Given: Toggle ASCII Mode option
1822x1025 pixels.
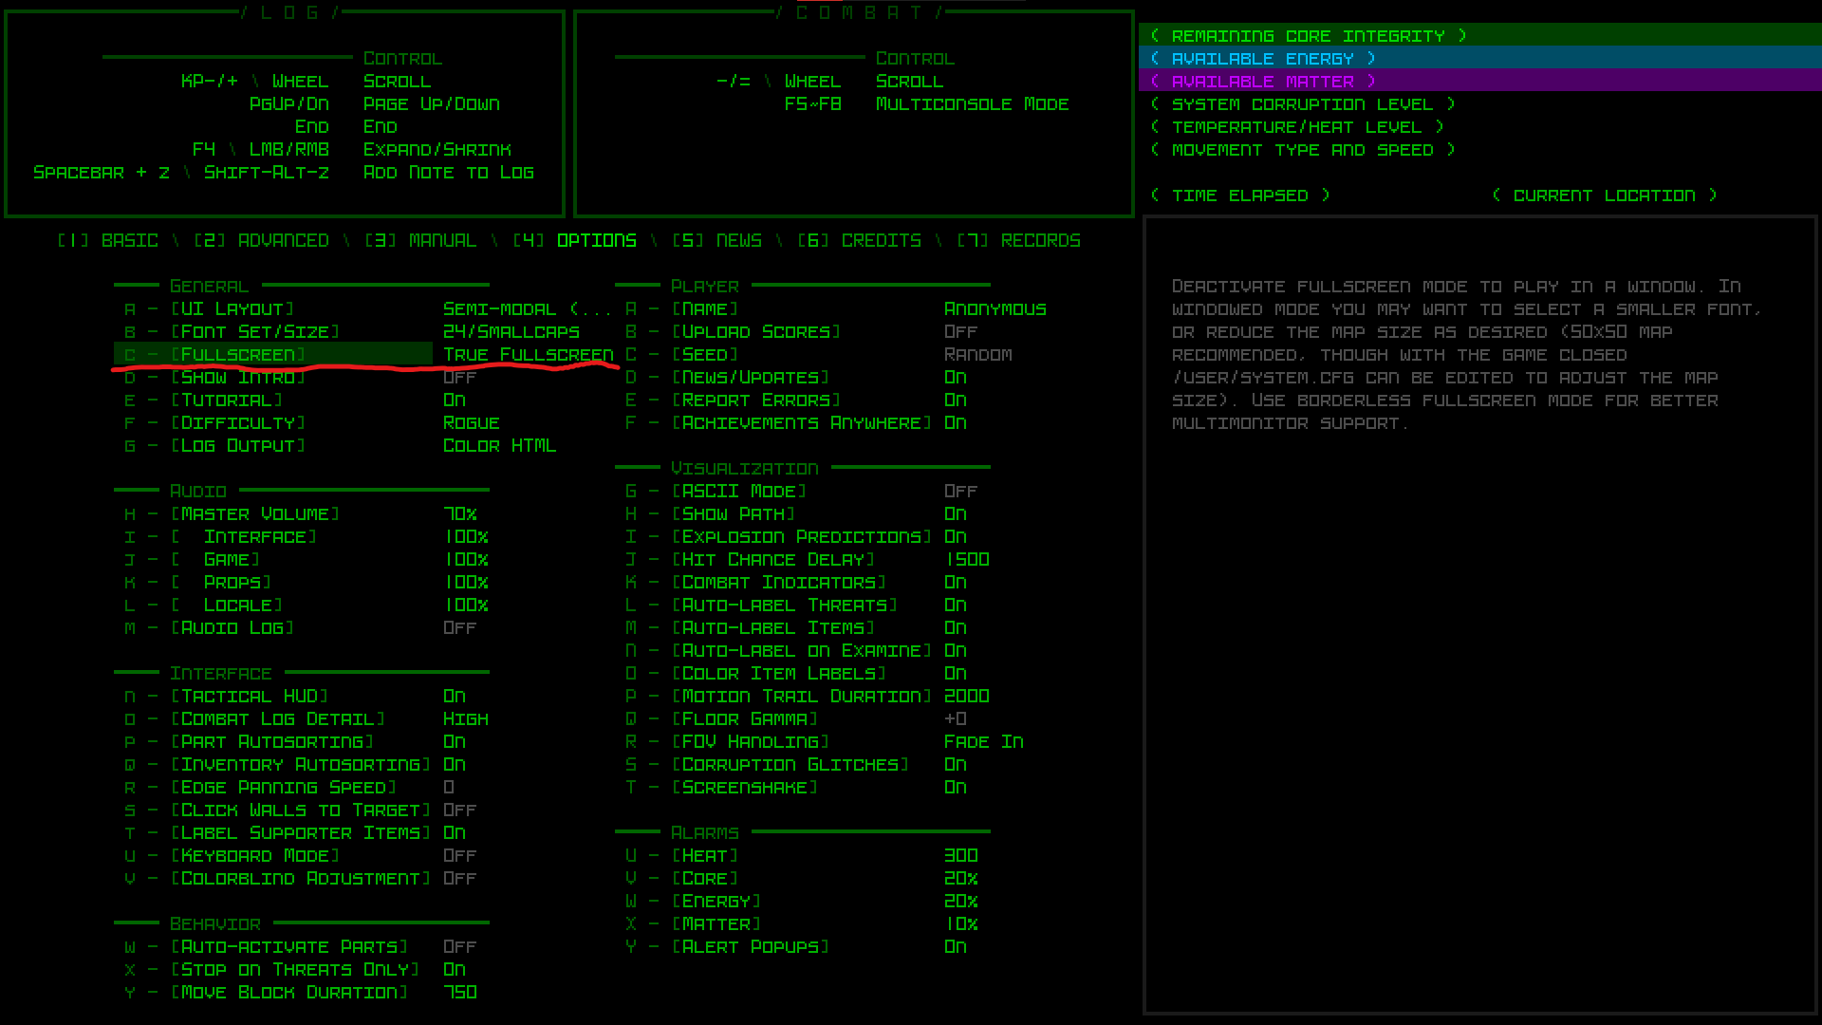Looking at the screenshot, I should tap(738, 492).
